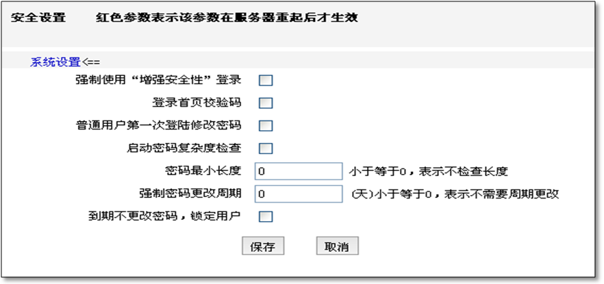
Task: Enable the 强制使用"增强安全性"登录 checkbox
Action: [x=266, y=81]
